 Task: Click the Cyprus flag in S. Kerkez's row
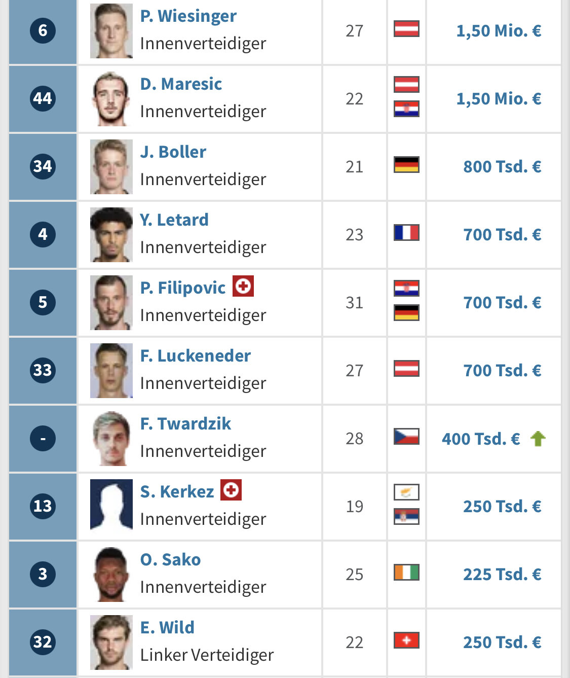click(406, 492)
